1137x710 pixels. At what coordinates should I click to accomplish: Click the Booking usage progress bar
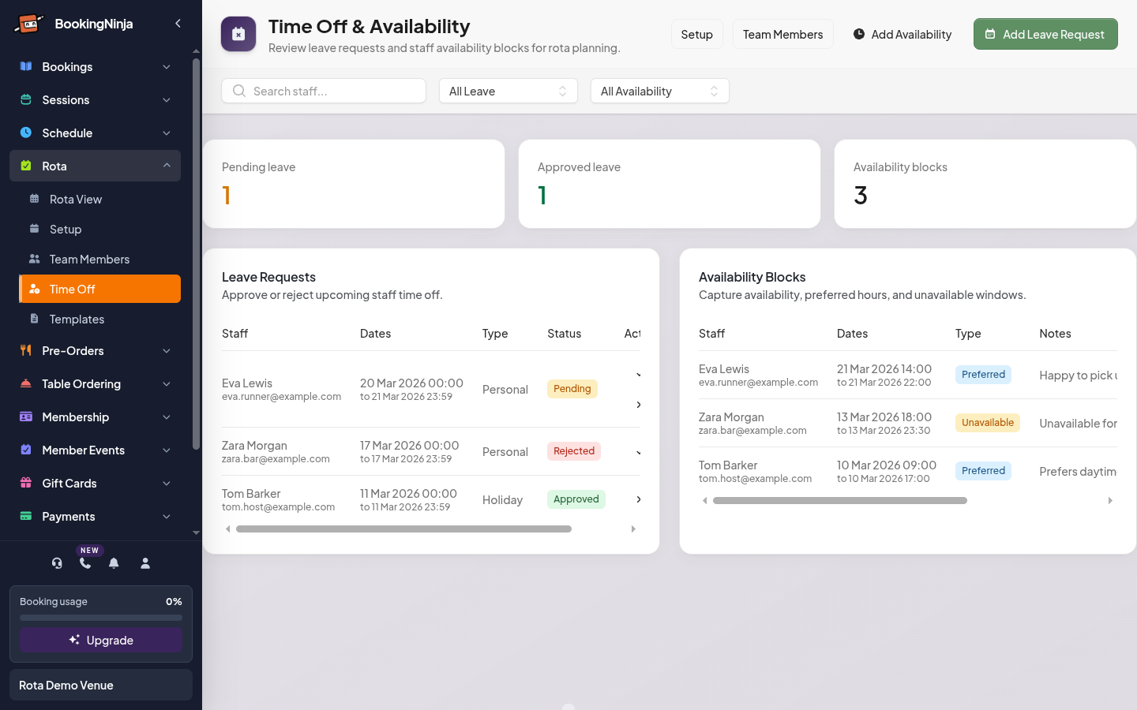coord(101,618)
